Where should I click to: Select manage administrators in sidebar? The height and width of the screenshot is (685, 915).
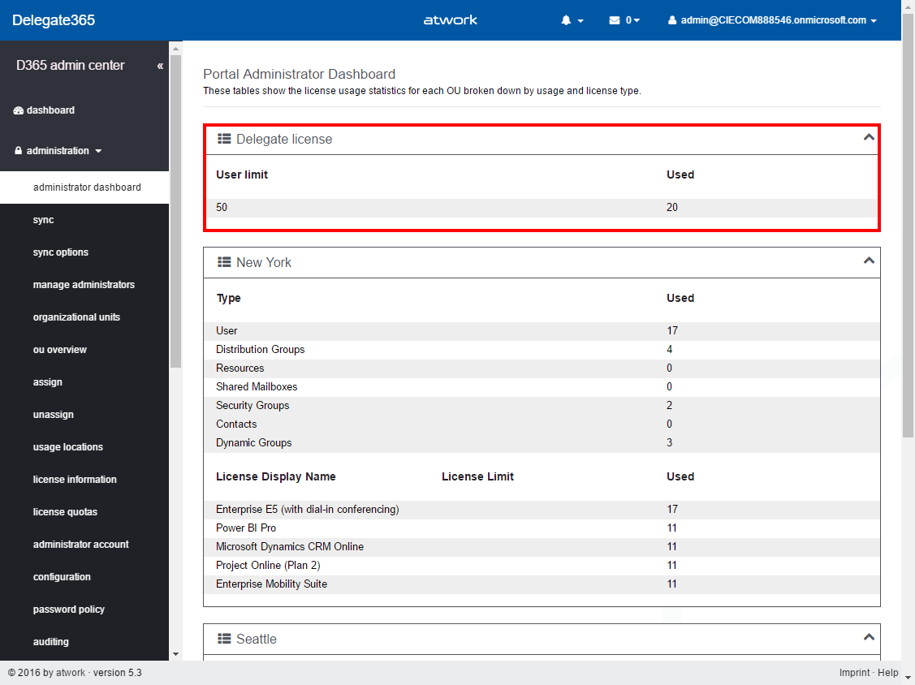pyautogui.click(x=84, y=285)
